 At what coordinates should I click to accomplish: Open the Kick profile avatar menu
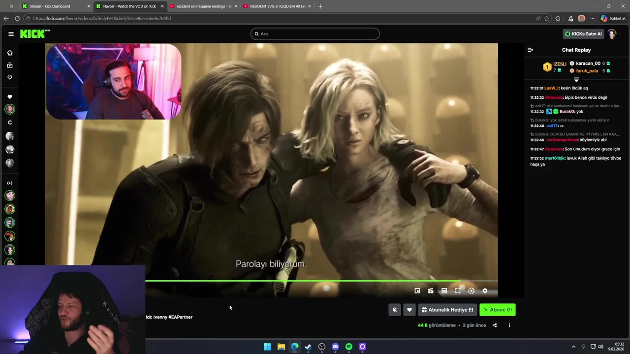tap(612, 34)
